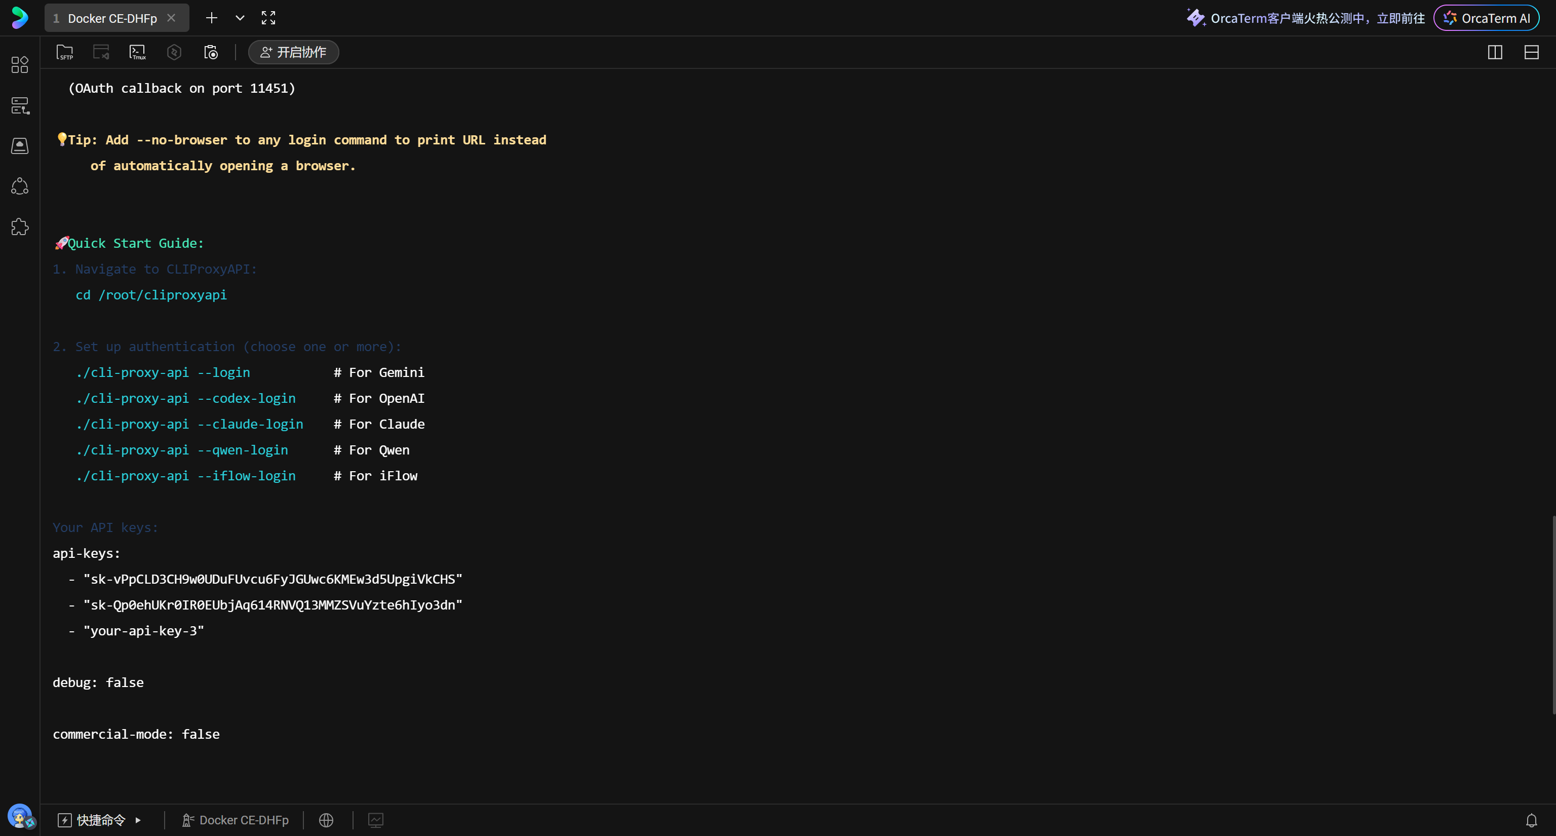Toggle horizontal split pane layout

1531,53
